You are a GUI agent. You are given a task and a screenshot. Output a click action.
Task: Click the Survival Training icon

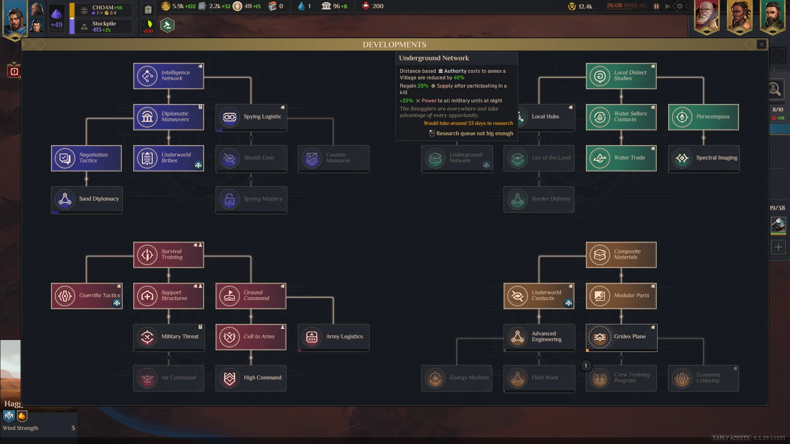coord(147,255)
